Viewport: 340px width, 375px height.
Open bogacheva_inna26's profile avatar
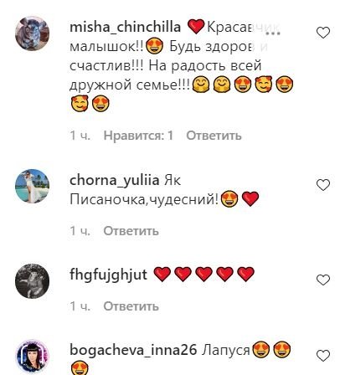pyautogui.click(x=32, y=357)
